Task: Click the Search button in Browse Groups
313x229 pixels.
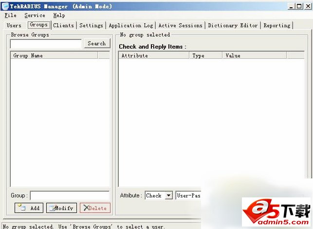Action: [x=97, y=43]
